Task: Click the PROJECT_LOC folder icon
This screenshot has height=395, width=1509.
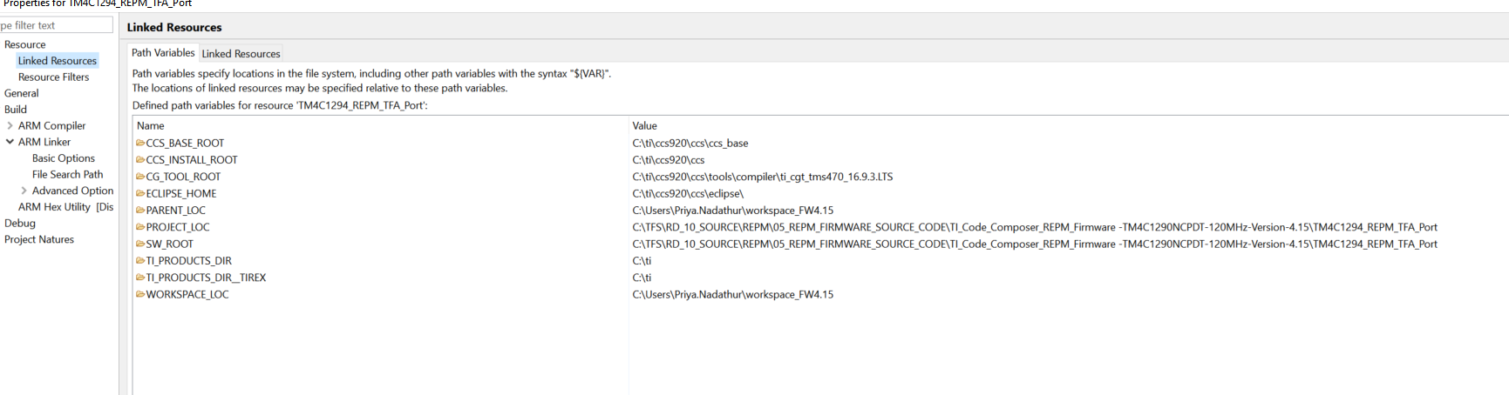Action: click(140, 227)
